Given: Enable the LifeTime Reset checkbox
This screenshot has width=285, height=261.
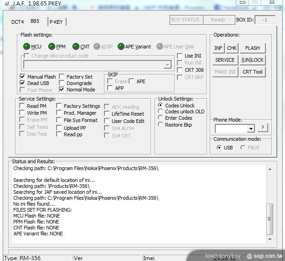Looking at the screenshot, I should [107, 113].
